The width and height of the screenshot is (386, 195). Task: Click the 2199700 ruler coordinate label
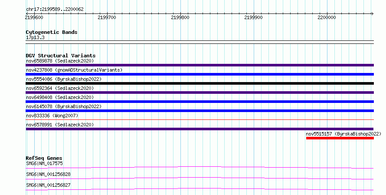pos(107,17)
